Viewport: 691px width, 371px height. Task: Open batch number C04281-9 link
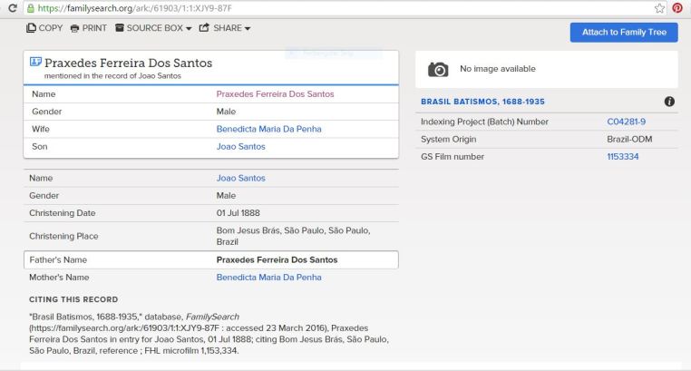click(626, 122)
